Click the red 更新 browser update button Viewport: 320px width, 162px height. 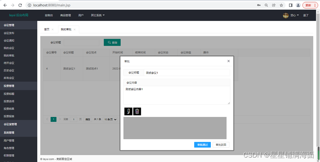coord(310,5)
